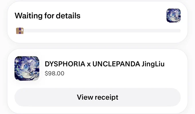
Task: Click the $98.00 price text
Action: pos(54,74)
